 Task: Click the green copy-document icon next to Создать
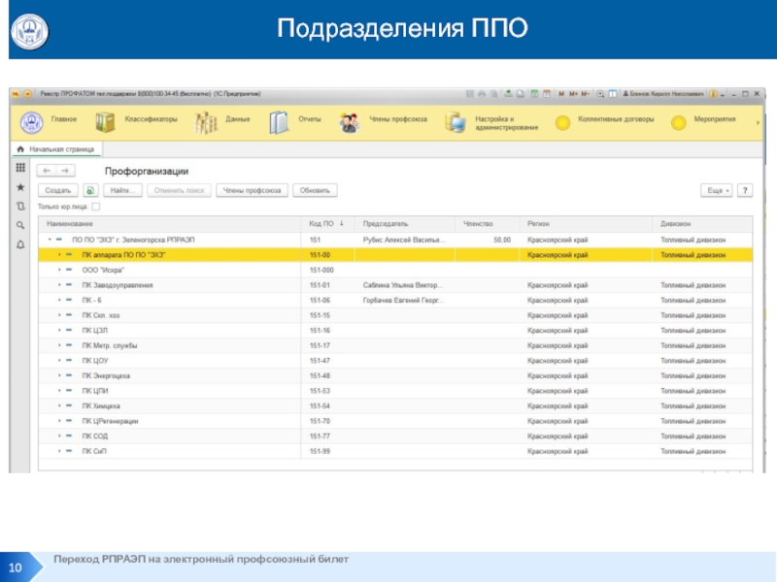pyautogui.click(x=90, y=191)
